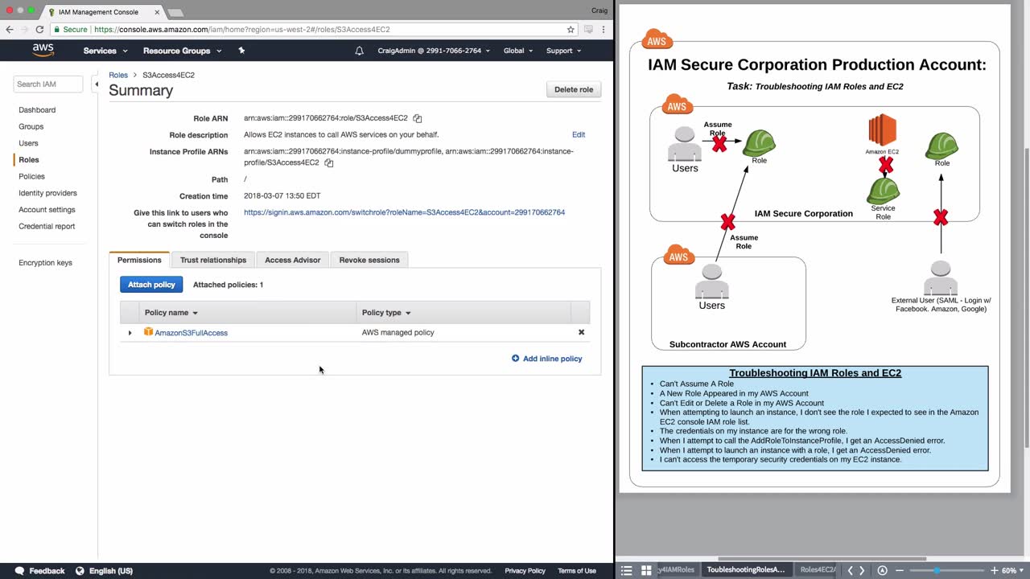This screenshot has height=579, width=1030.
Task: Open the CraigAdmin account dropdown
Action: tap(434, 51)
